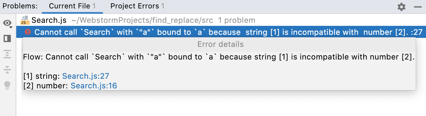Click the Flow error description text

219,57
